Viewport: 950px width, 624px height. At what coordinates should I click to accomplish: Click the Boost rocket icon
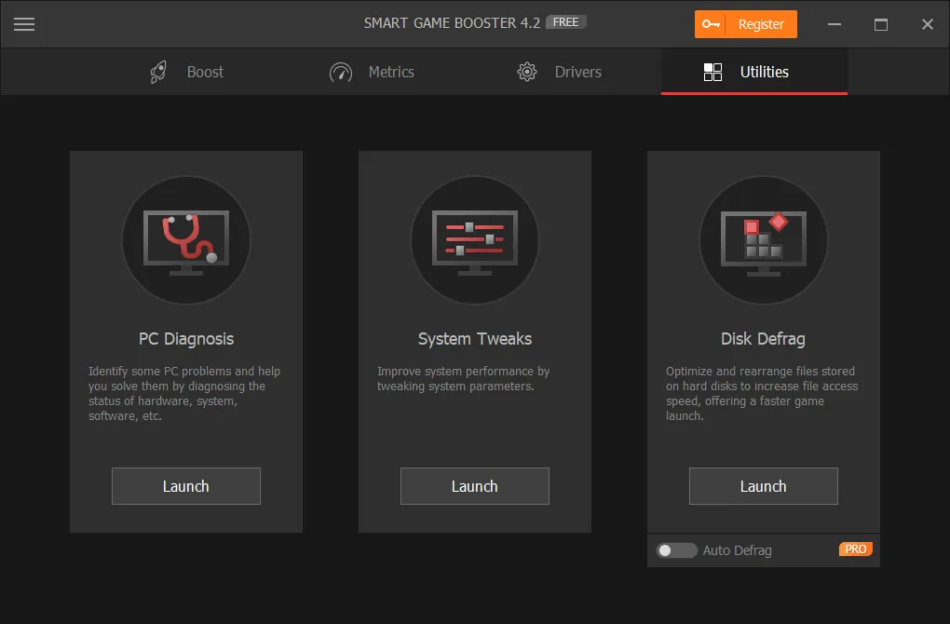coord(156,71)
